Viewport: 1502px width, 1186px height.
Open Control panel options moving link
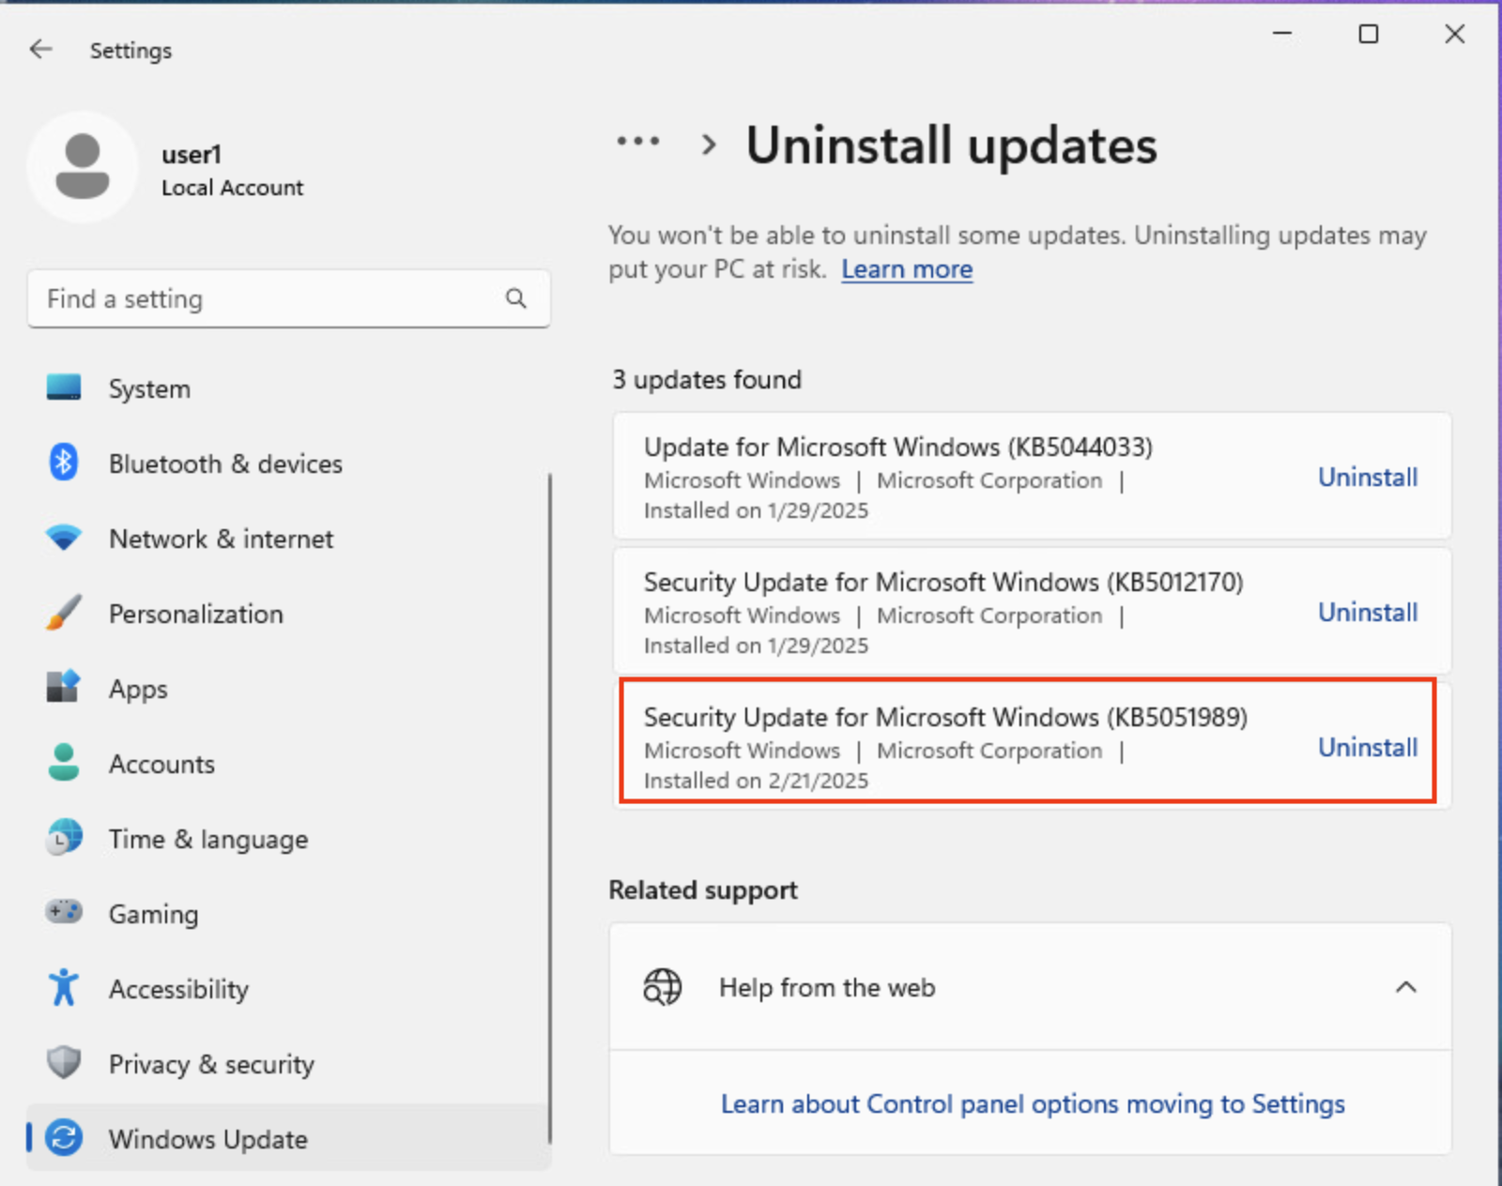click(x=1032, y=1103)
